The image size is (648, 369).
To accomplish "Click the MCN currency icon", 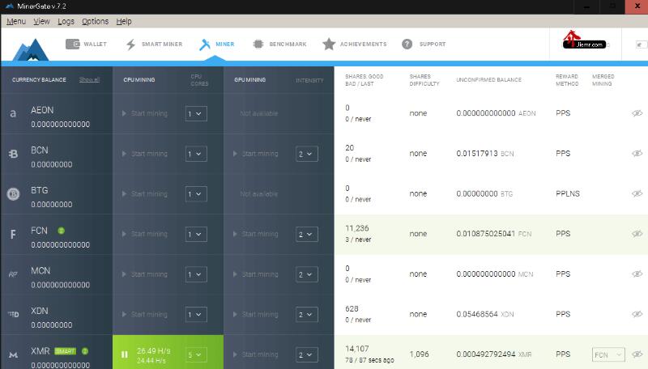I will point(13,274).
